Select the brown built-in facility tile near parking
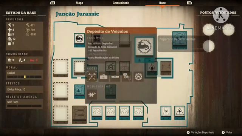This screenshot has height=136, width=242. click(x=79, y=114)
